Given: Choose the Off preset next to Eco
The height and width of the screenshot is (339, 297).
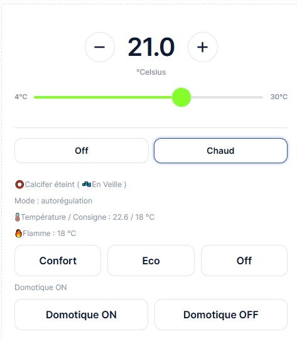Looking at the screenshot, I should point(244,261).
